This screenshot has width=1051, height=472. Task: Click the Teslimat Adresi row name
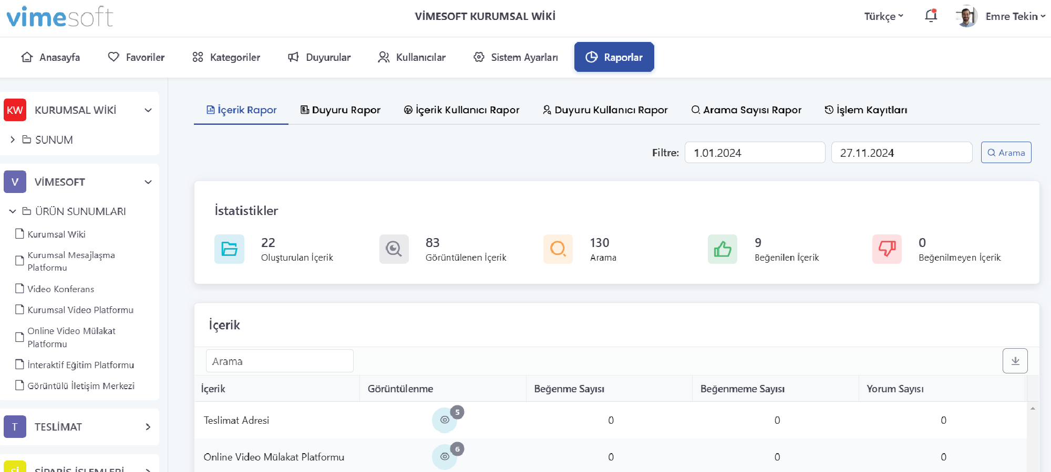click(236, 420)
